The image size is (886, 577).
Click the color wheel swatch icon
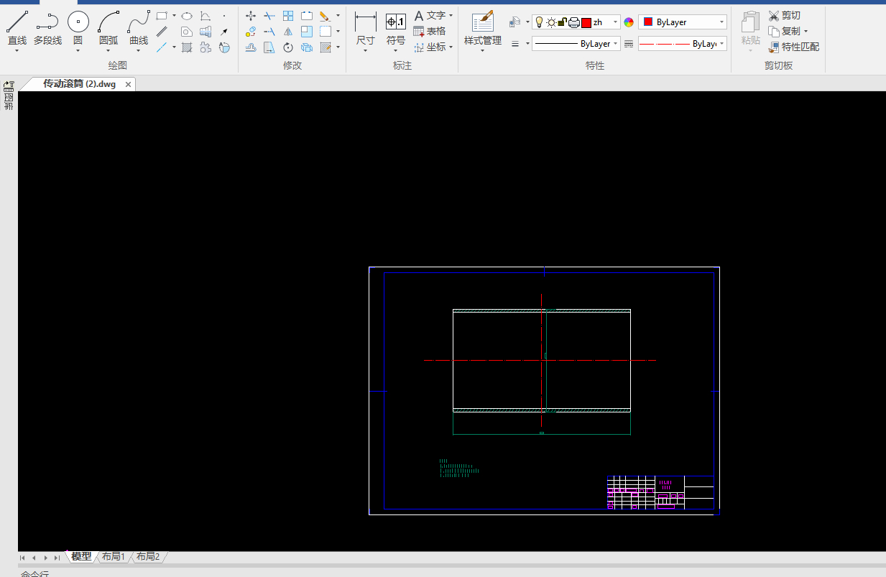point(629,22)
